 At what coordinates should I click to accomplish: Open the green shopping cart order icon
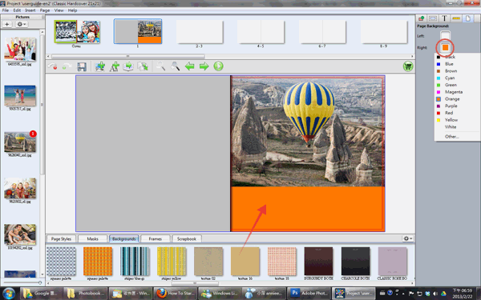[x=408, y=66]
